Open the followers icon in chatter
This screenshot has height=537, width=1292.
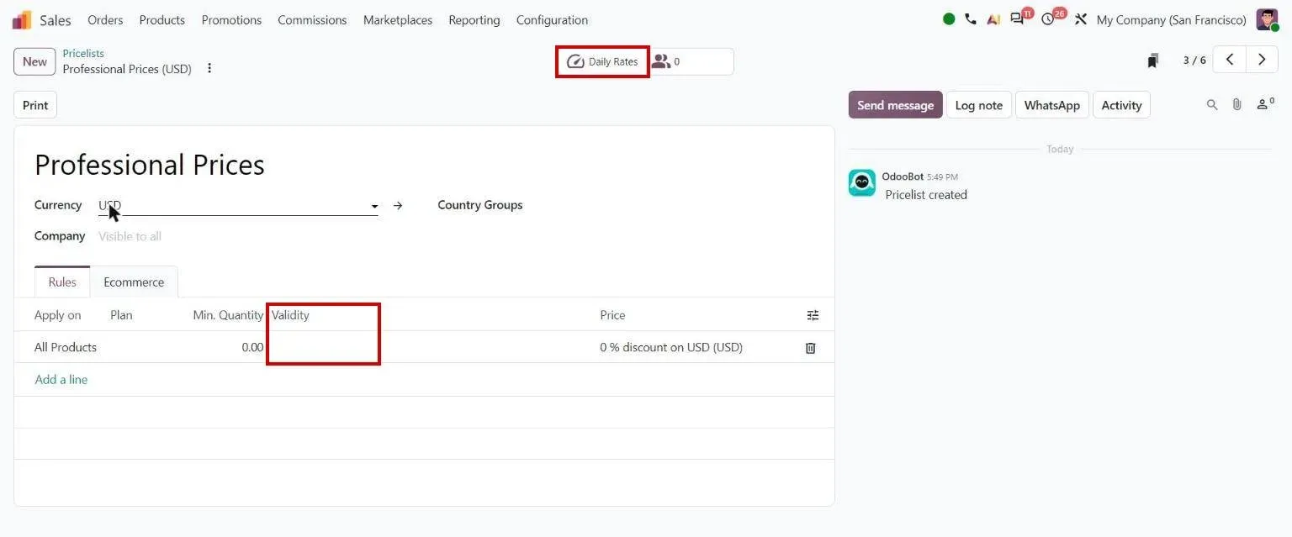(1265, 104)
